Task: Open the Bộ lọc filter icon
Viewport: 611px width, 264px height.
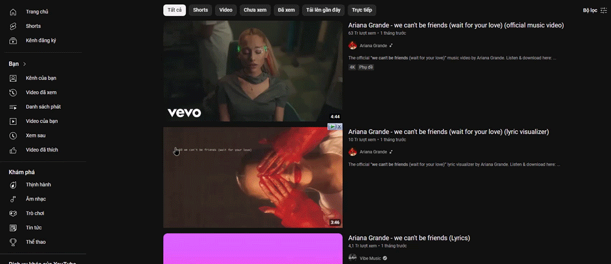Action: pyautogui.click(x=604, y=10)
